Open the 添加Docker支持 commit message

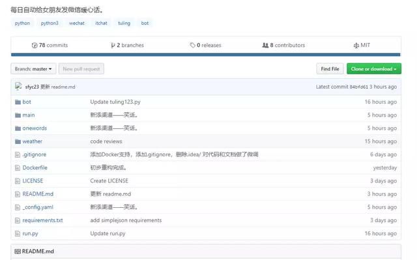tap(174, 154)
